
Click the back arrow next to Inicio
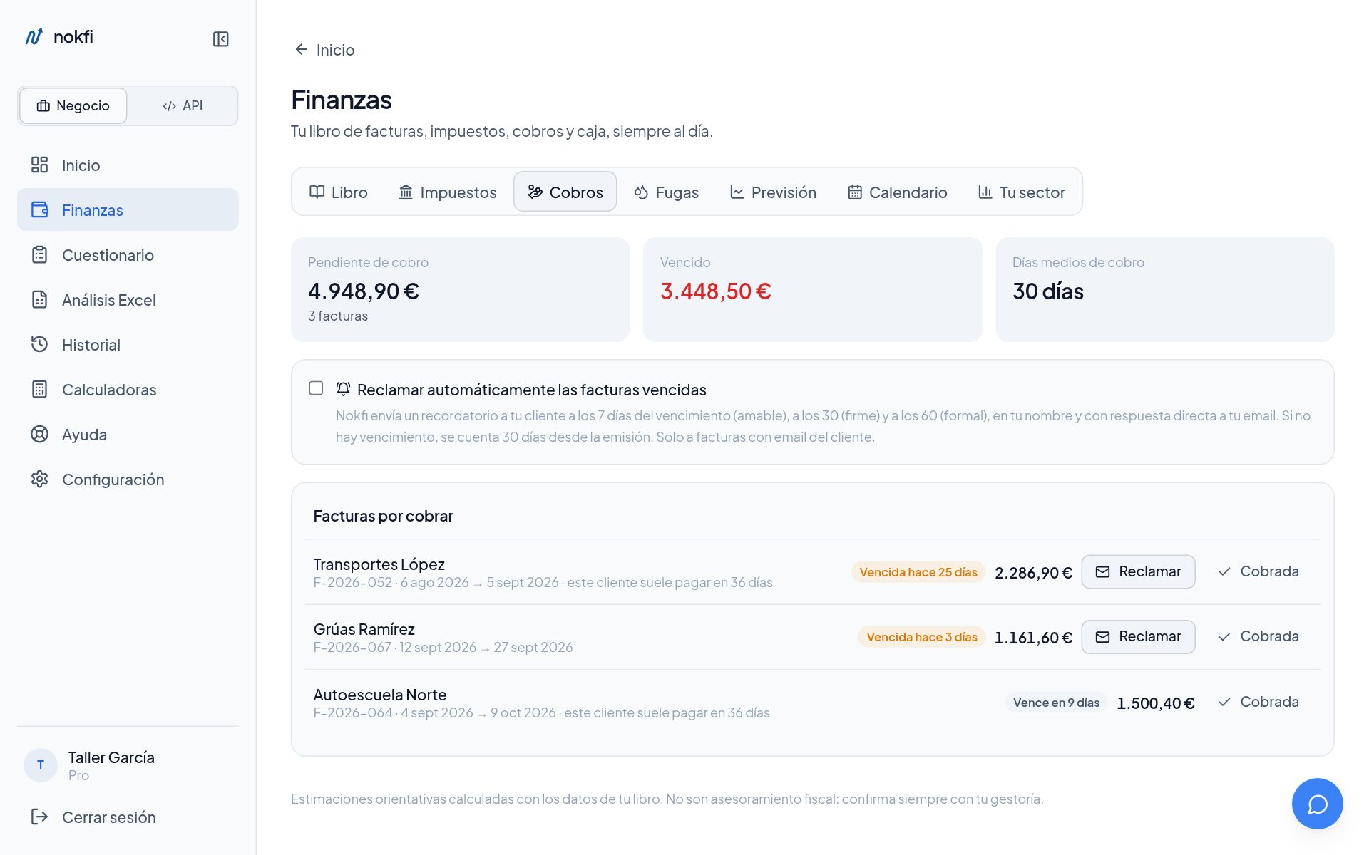301,49
